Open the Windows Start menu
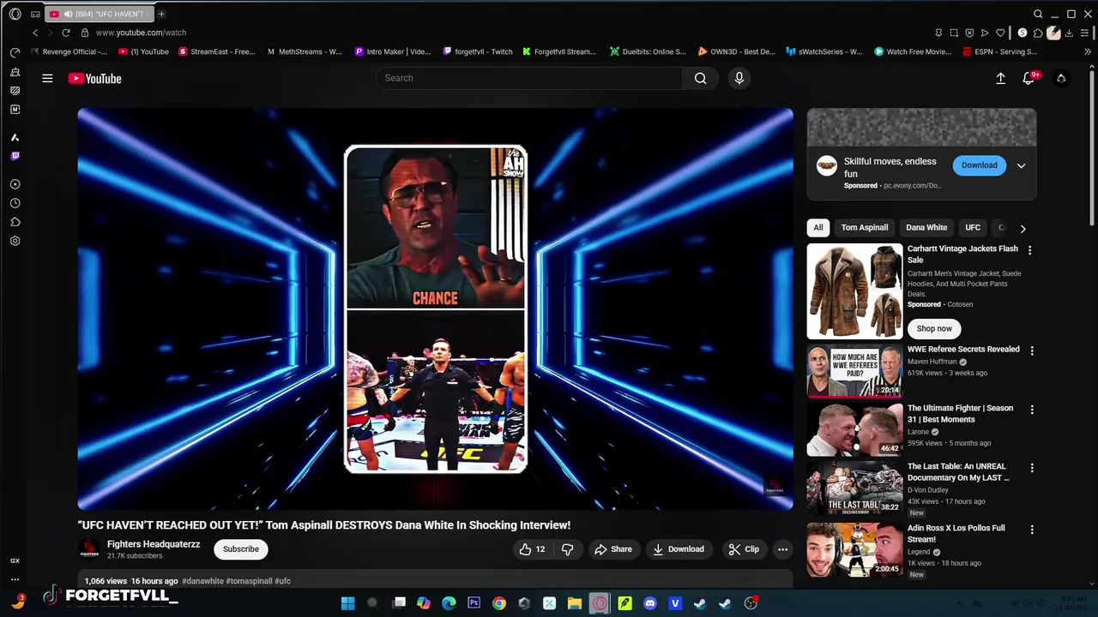Viewport: 1098px width, 617px height. [347, 603]
